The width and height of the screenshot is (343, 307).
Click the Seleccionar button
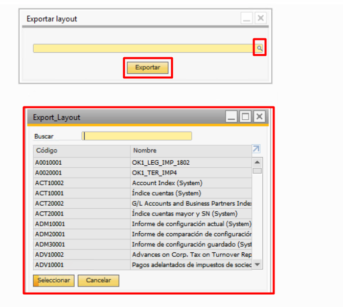54,280
